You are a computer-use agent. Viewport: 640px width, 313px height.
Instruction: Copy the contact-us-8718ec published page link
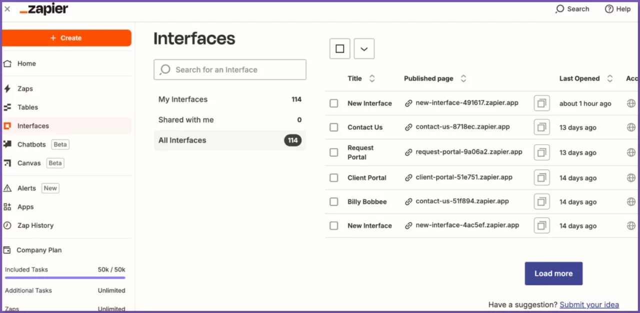(541, 127)
